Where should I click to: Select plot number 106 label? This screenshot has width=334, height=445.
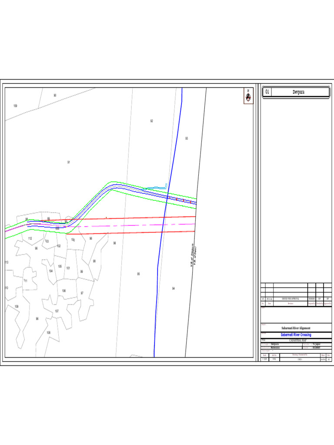(x=63, y=291)
